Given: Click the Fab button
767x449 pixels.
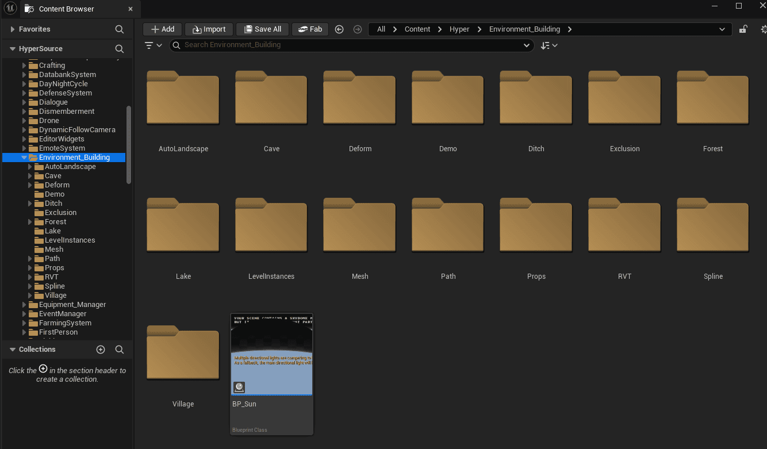Looking at the screenshot, I should click(310, 29).
